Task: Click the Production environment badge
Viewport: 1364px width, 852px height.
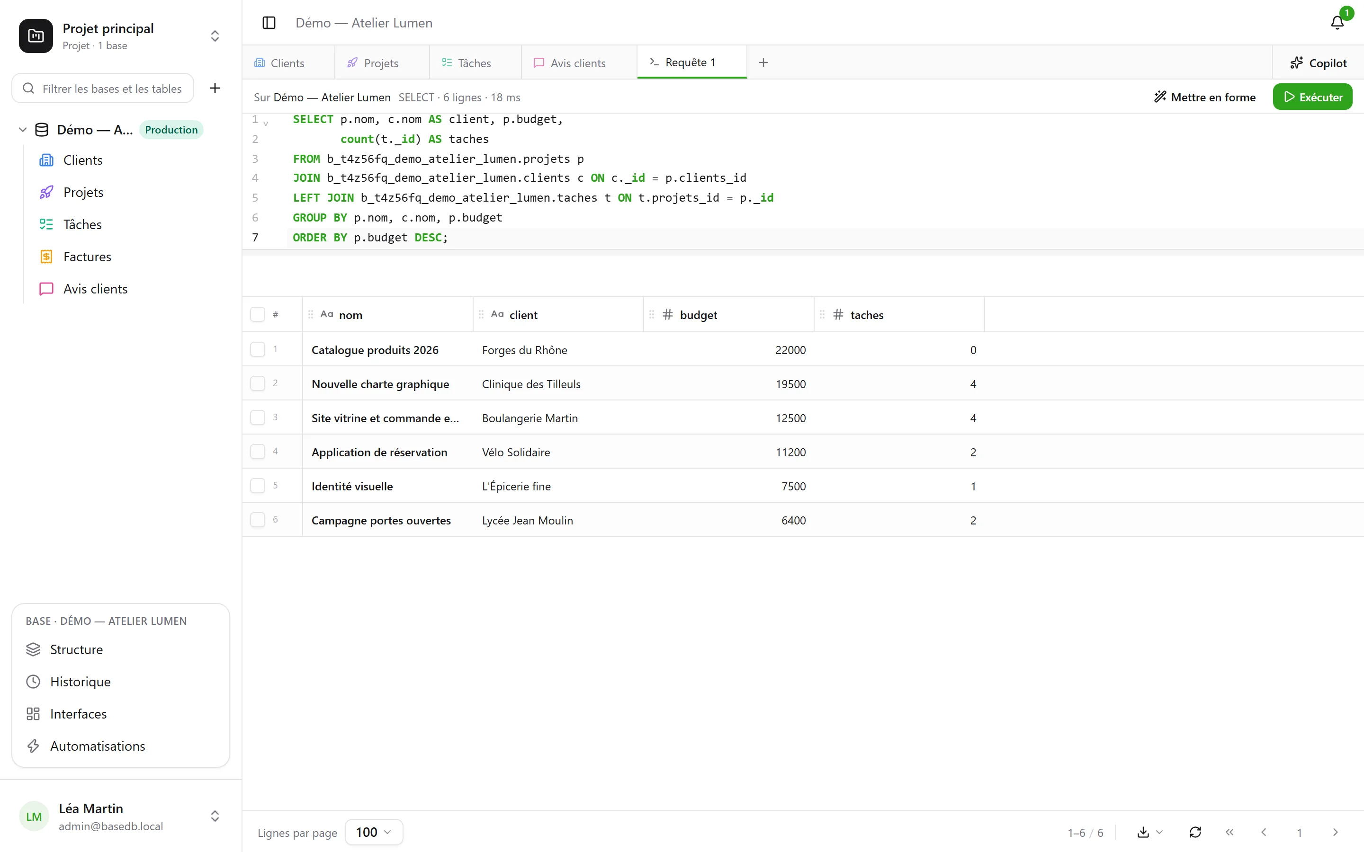Action: point(171,130)
